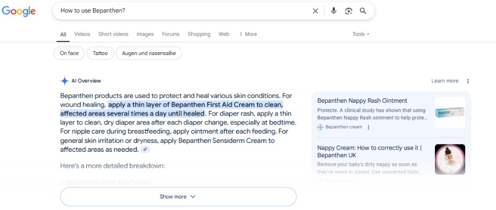496x210 pixels.
Task: Clear the search query with X icon
Action: point(316,11)
